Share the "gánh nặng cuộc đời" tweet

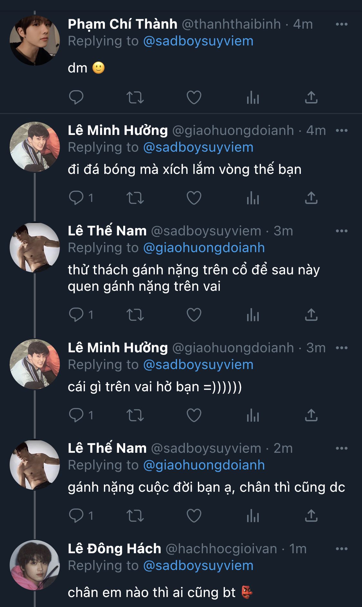tap(311, 516)
